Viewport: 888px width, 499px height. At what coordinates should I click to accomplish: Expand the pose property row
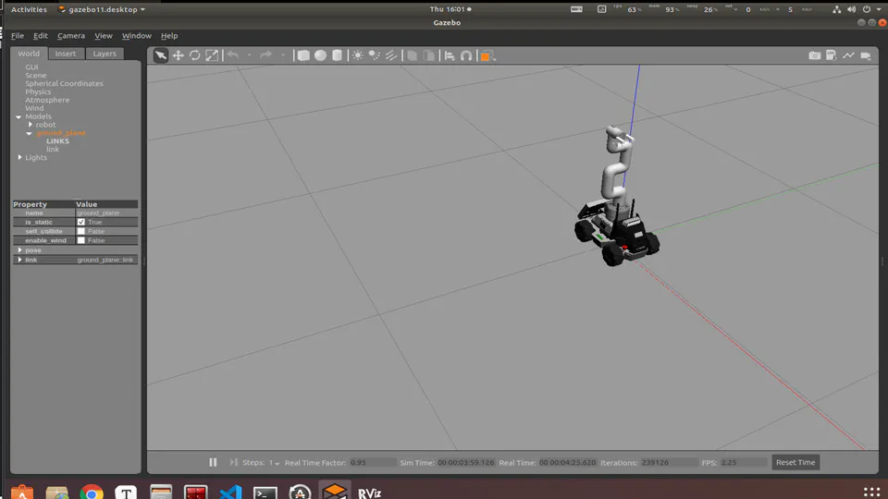point(19,250)
